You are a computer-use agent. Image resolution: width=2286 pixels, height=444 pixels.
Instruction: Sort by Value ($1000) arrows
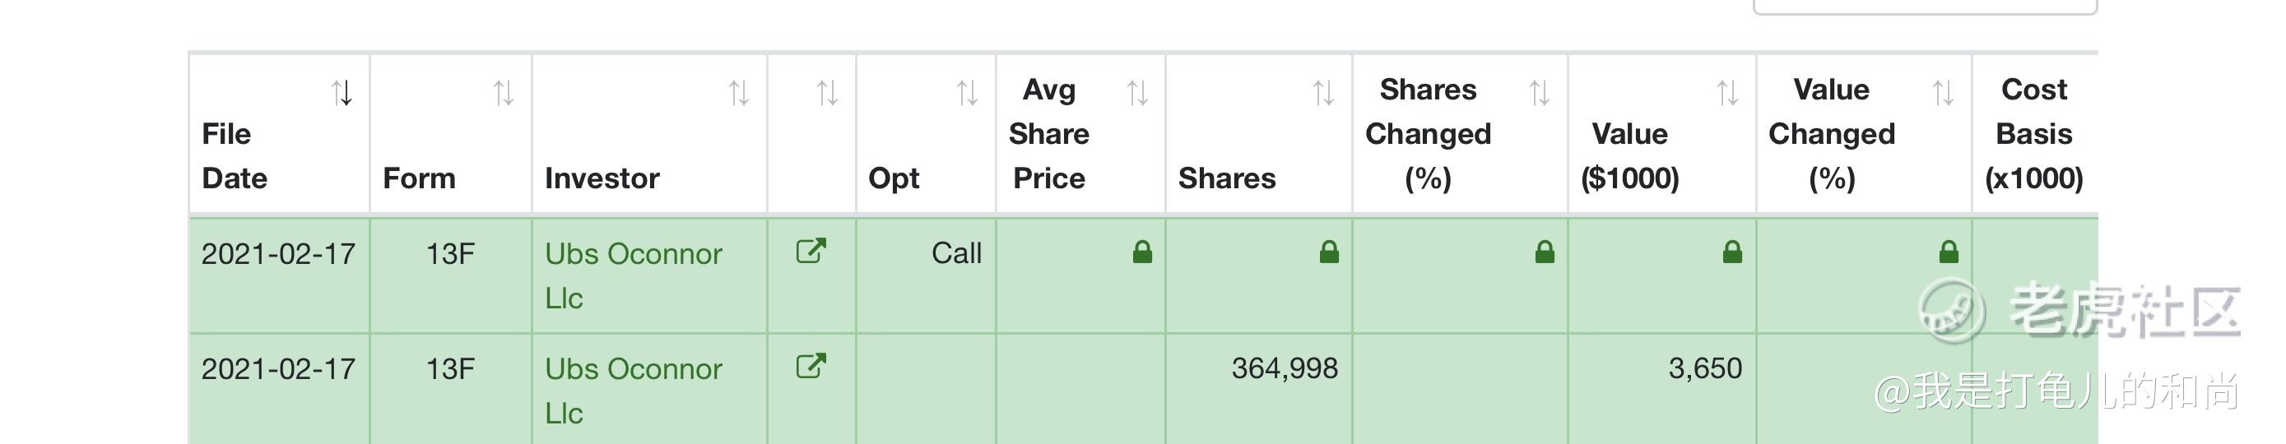click(x=1728, y=93)
